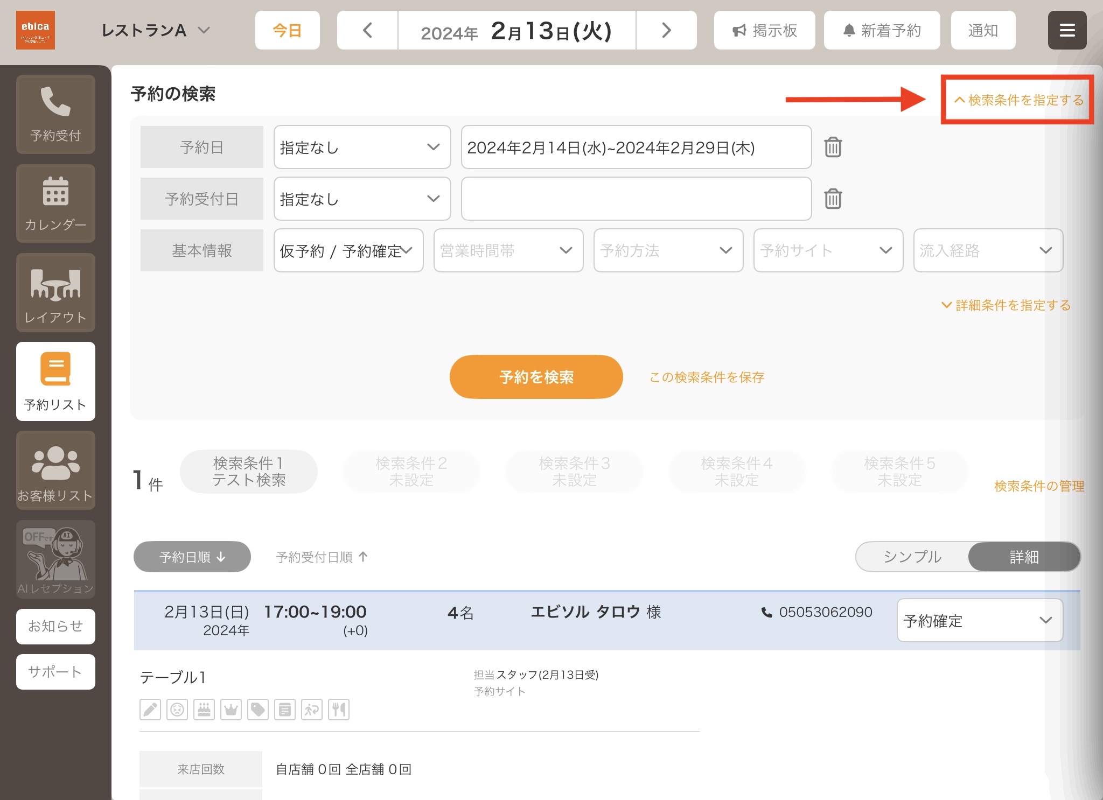
Task: Select saved search 検索条件3 未設定
Action: 575,472
